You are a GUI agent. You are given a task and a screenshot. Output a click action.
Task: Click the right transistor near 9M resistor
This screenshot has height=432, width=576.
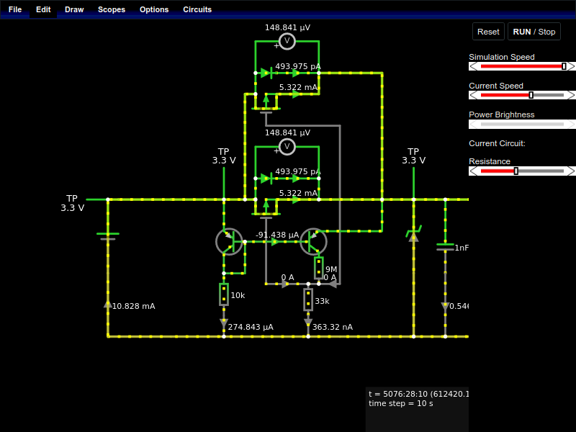click(313, 242)
